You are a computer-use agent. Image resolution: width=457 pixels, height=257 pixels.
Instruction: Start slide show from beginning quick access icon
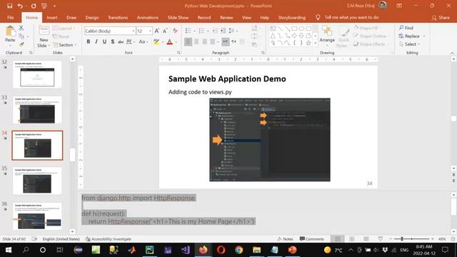44,6
